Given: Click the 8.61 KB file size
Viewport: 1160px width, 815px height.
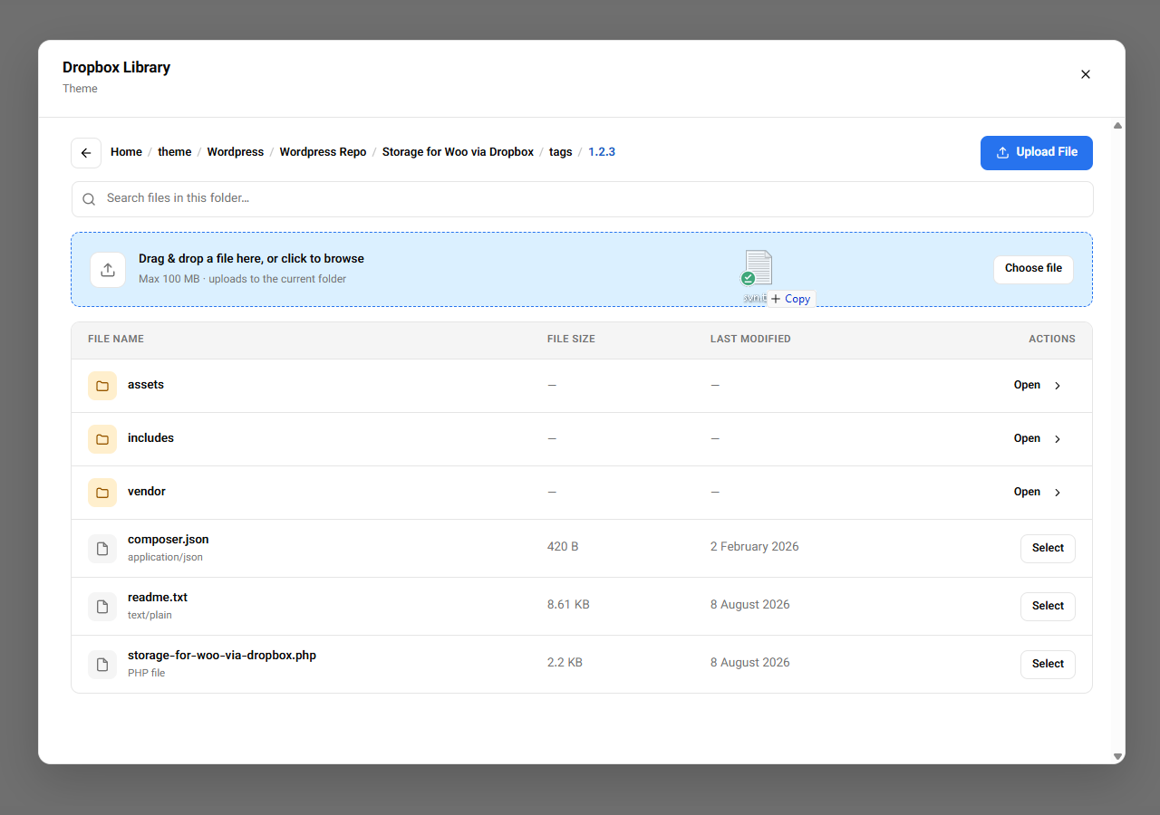Looking at the screenshot, I should (x=568, y=605).
